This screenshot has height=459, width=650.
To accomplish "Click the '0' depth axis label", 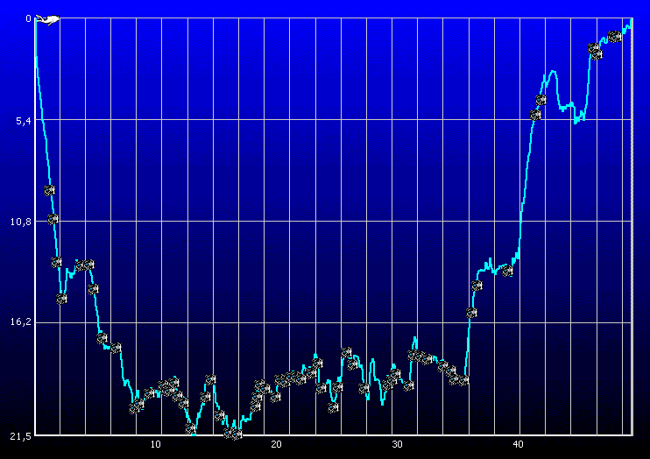I will 28,18.
